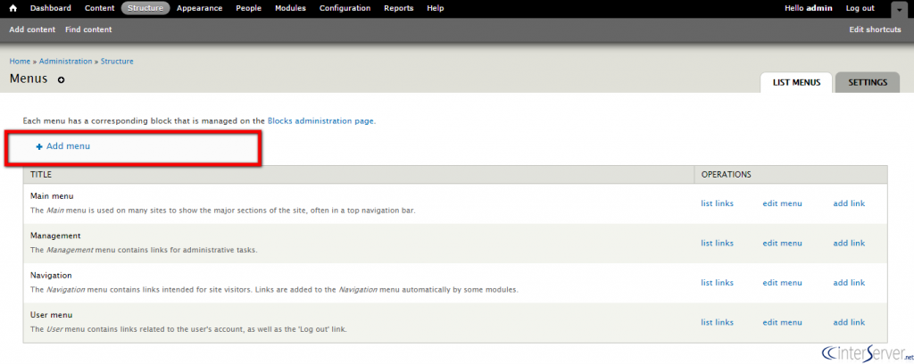The image size is (914, 364).
Task: Click the home icon in admin toolbar
Action: click(x=13, y=8)
